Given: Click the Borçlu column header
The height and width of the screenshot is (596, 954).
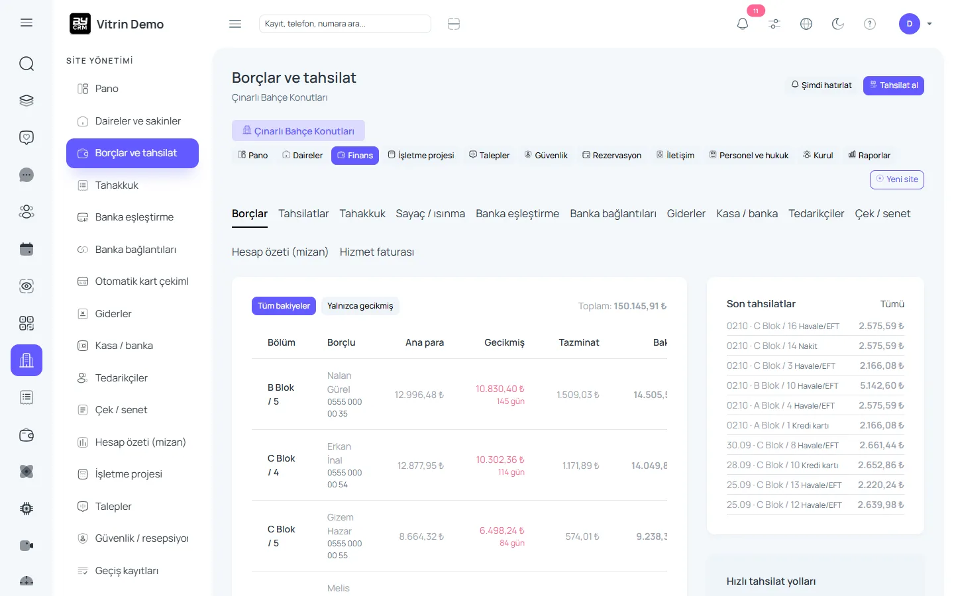Looking at the screenshot, I should pyautogui.click(x=341, y=342).
